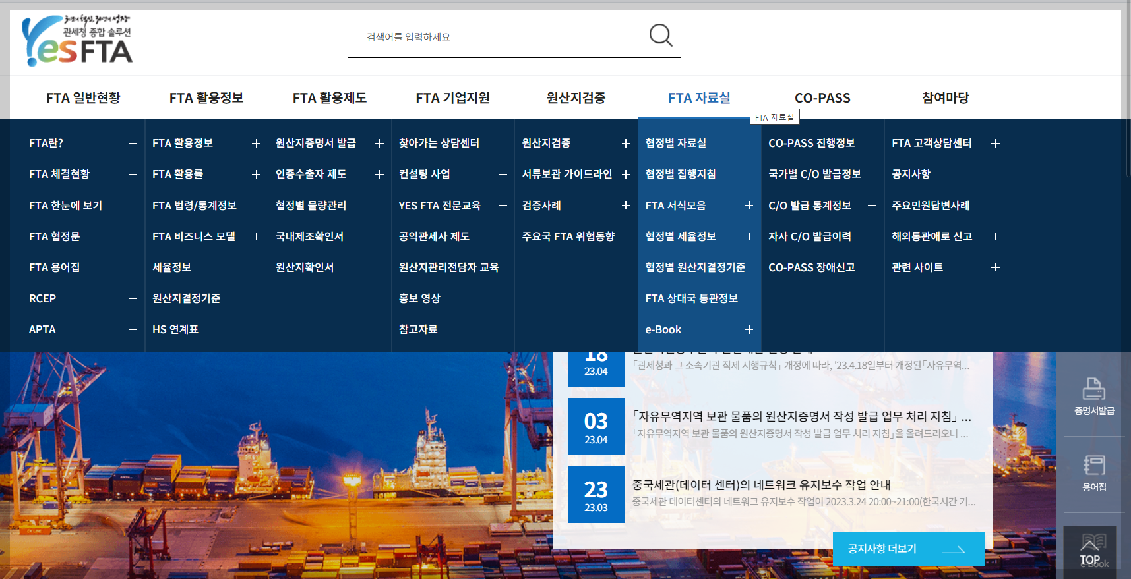Expand the 검증사례 plus icon

pos(625,205)
